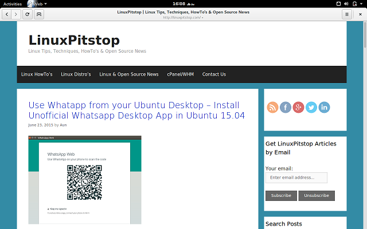Open the system status dropdown arrow

click(x=361, y=4)
